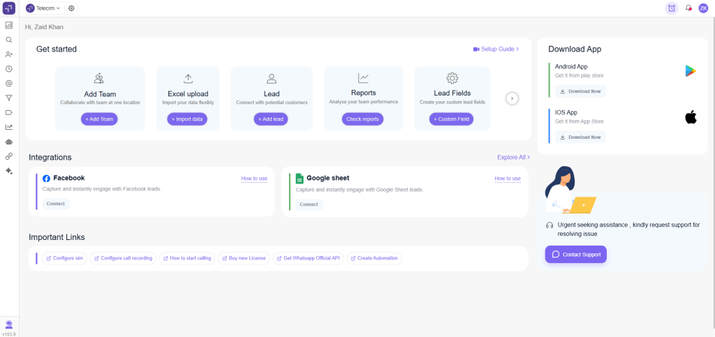
Task: Click the Lead person icon
Action: (272, 78)
